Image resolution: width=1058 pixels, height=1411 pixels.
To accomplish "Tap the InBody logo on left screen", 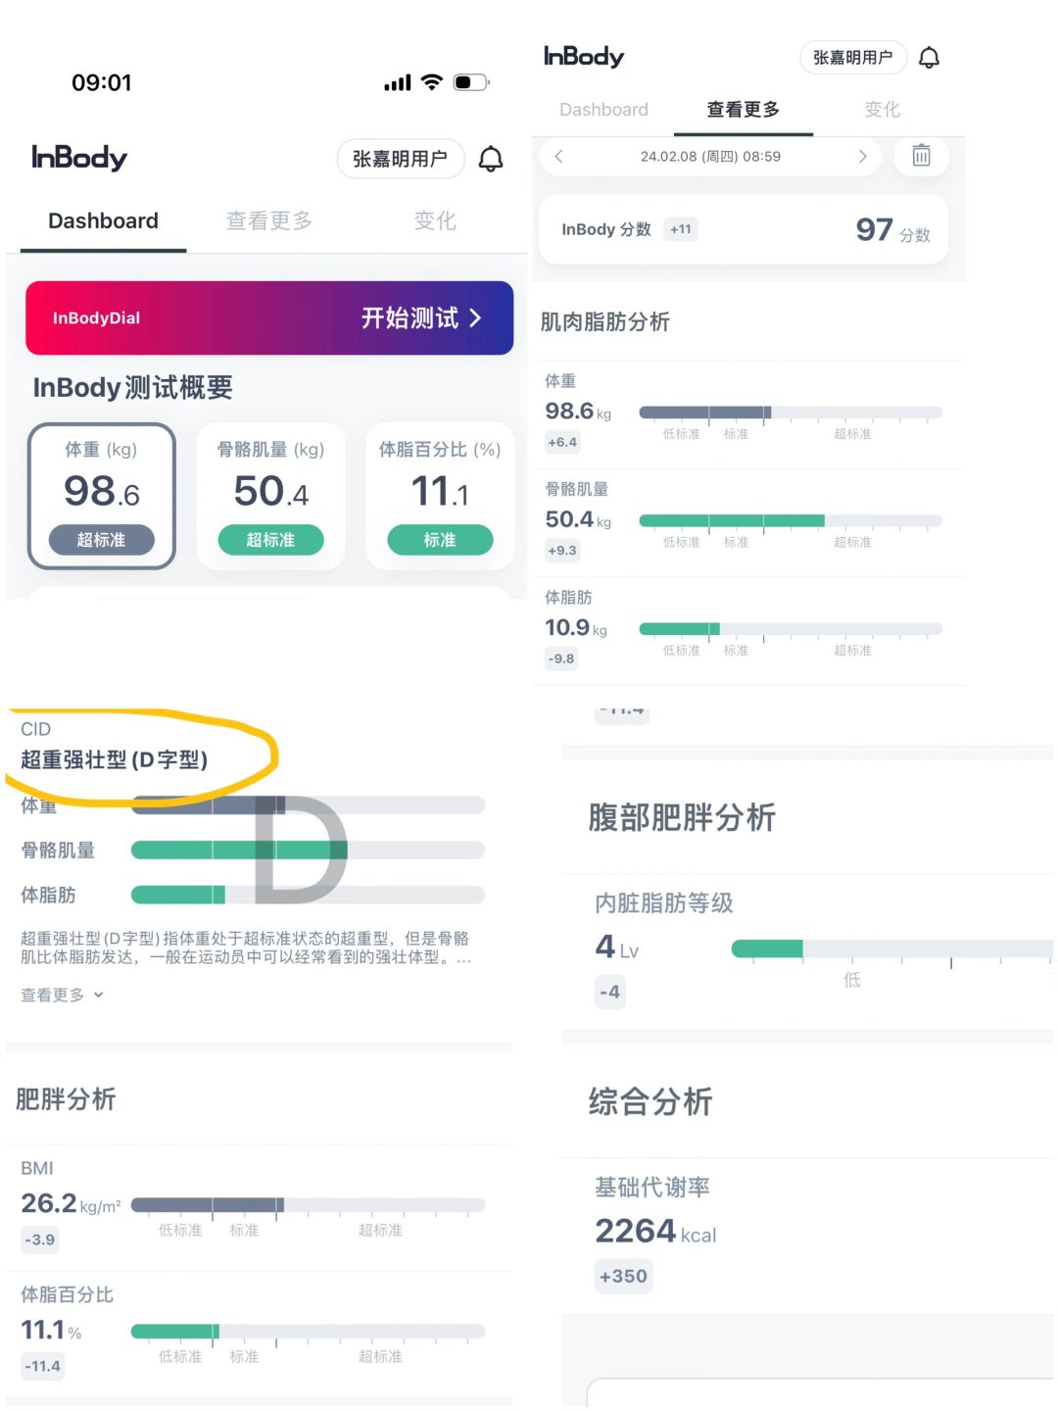I will (79, 158).
